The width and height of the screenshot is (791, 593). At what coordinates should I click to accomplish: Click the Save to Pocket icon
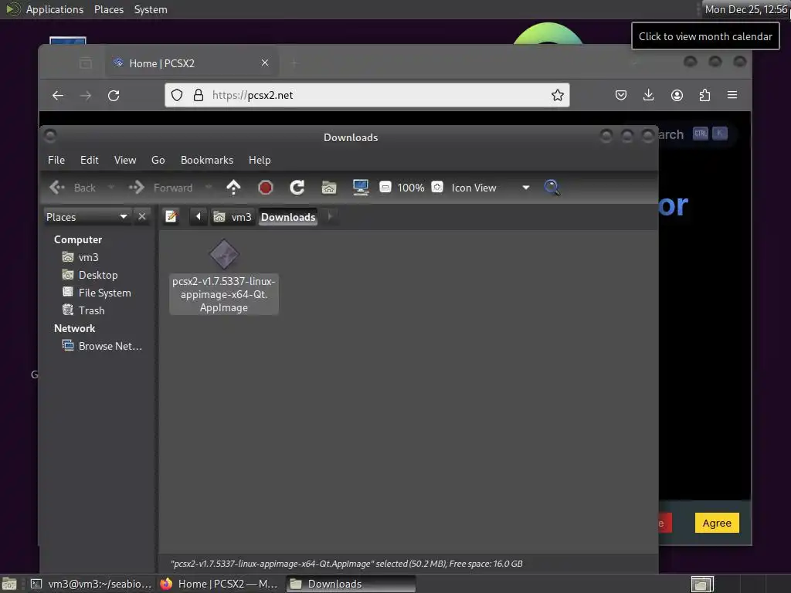tap(621, 95)
